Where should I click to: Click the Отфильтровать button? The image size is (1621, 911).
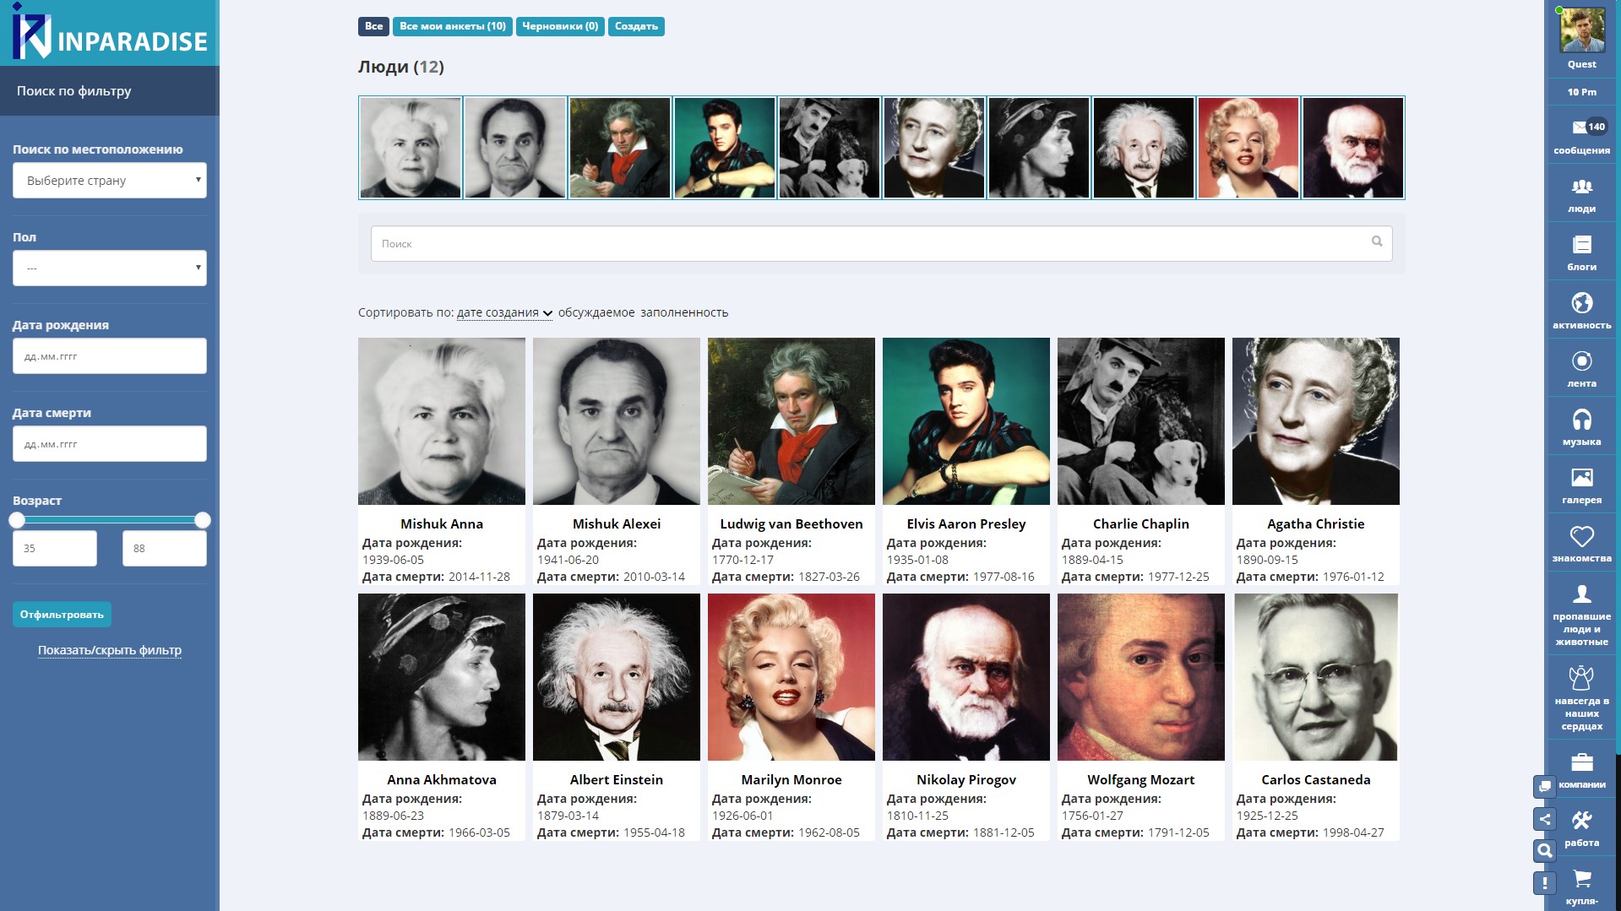click(62, 615)
